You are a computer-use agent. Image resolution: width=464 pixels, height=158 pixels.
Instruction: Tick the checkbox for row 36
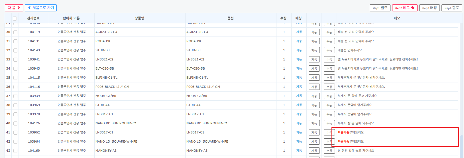15,87
